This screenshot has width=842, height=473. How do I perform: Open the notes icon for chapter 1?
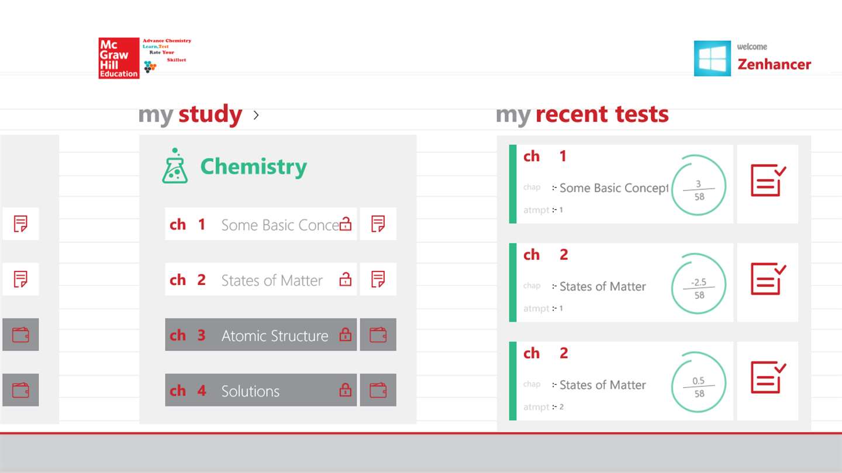(x=378, y=224)
